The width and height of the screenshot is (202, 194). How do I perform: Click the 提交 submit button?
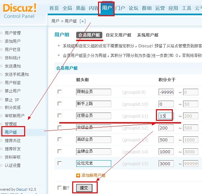(84, 188)
